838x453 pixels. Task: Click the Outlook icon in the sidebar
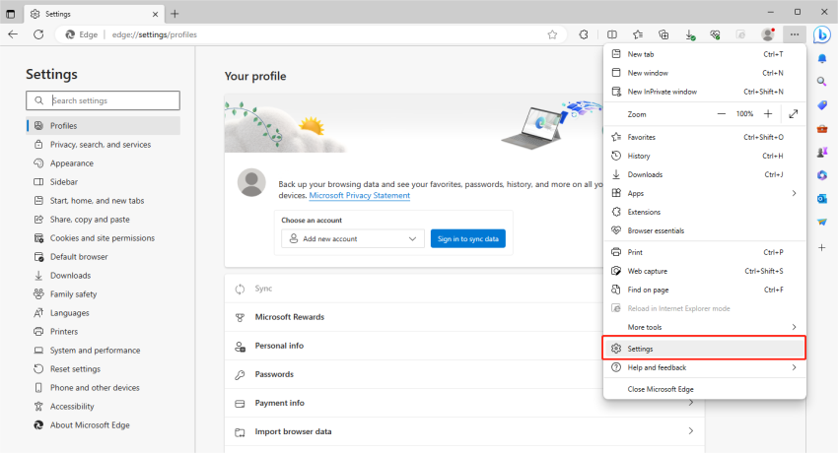point(821,199)
